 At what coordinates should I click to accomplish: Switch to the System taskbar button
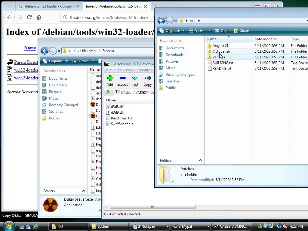pyautogui.click(x=109, y=226)
